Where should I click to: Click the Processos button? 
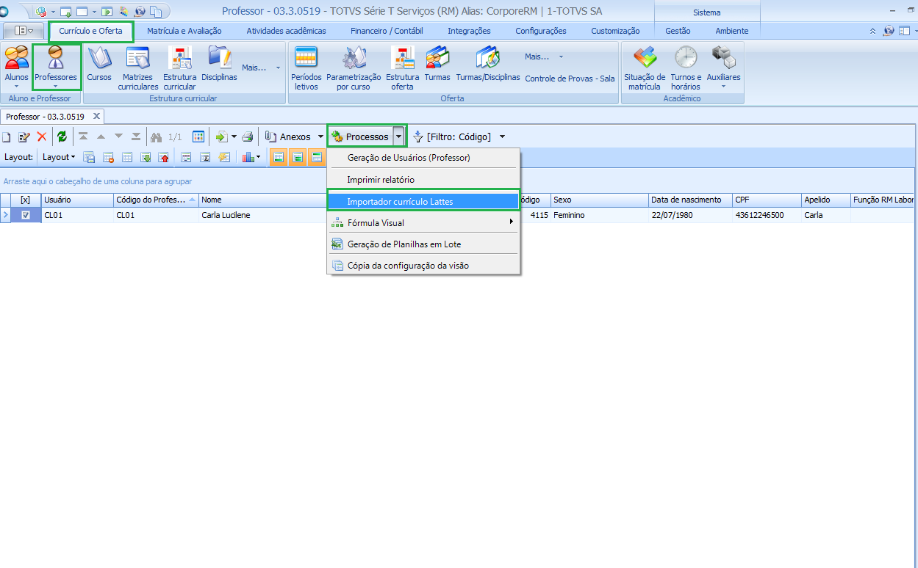point(360,136)
